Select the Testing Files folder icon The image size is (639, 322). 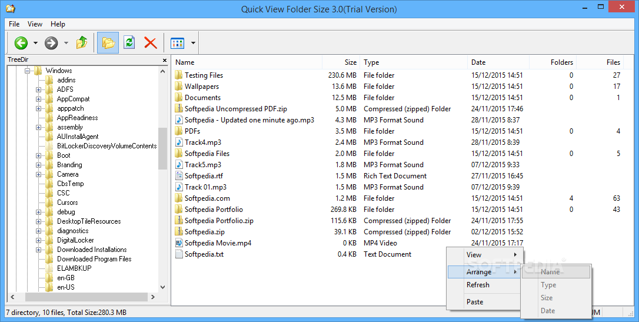178,75
